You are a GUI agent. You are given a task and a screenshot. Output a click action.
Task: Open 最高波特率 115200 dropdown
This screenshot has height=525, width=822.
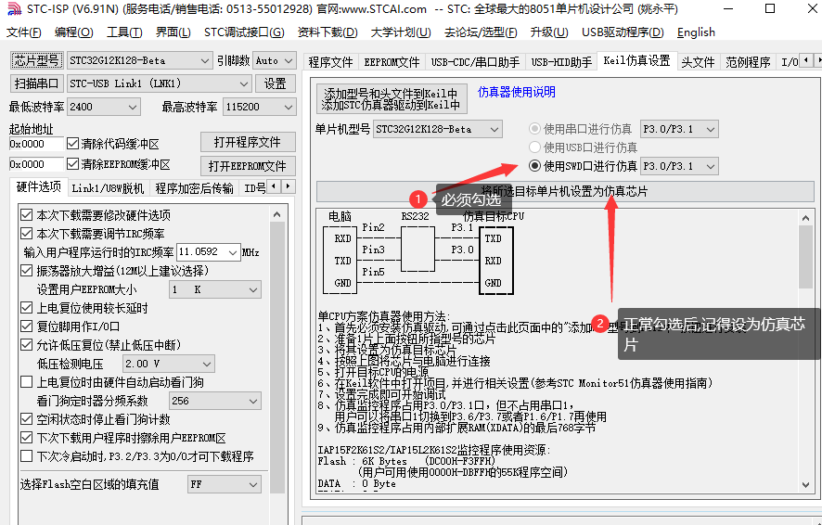tap(259, 107)
